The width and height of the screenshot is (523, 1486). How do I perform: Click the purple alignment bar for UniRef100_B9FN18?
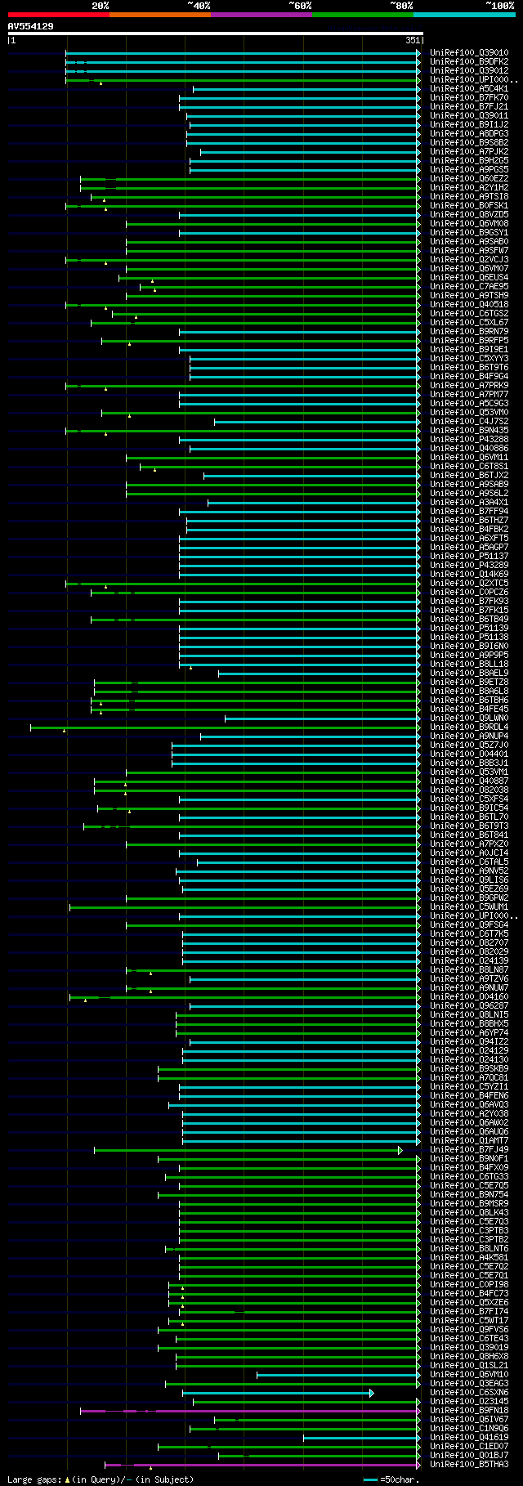point(250,1411)
